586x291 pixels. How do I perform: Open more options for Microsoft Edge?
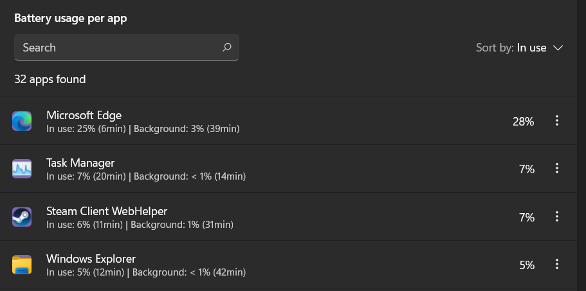557,121
